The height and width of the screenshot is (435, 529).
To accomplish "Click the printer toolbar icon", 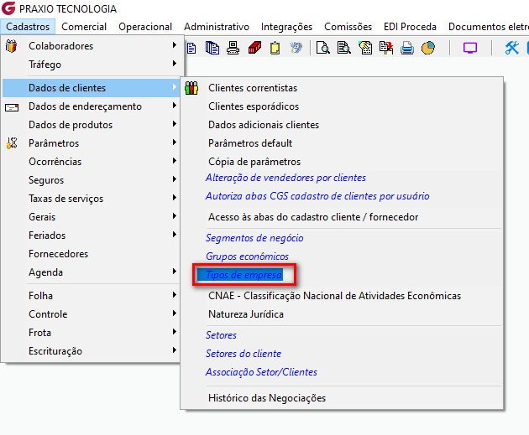I will point(407,48).
